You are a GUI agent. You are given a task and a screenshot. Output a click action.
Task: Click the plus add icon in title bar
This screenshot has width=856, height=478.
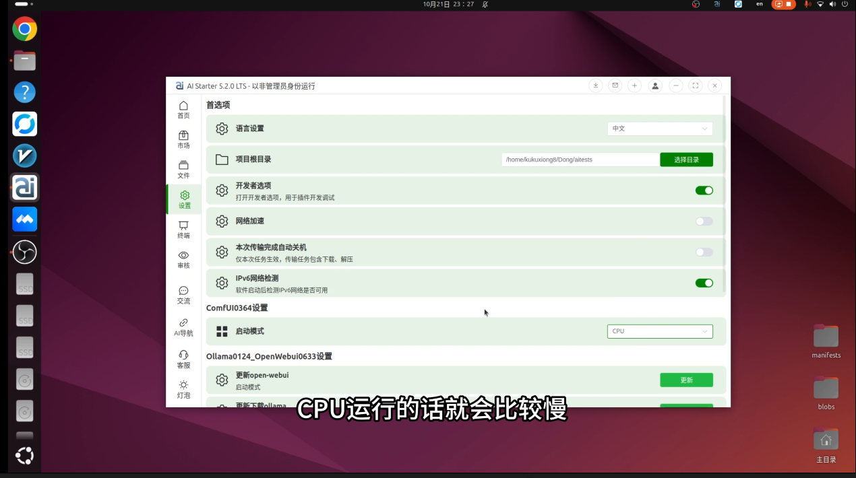[x=634, y=86]
